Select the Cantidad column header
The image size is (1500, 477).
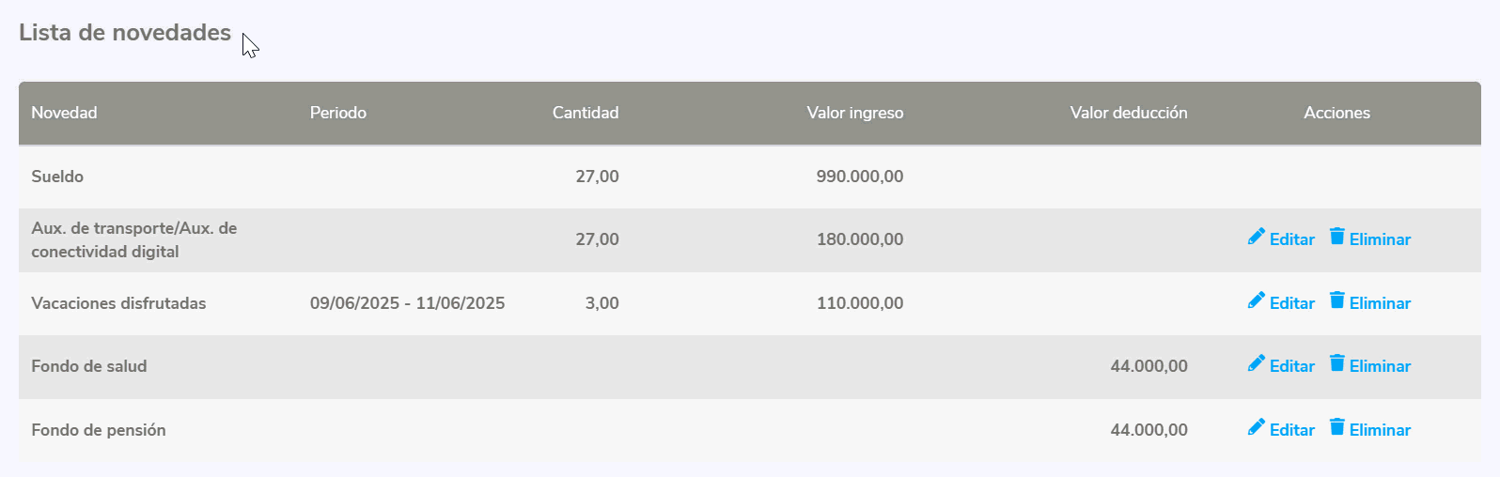click(x=585, y=113)
